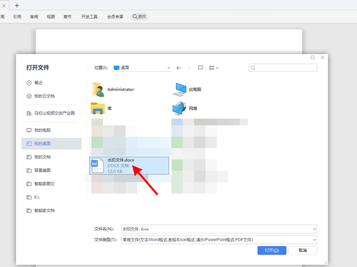Expand the 文件名 filename dropdown
This screenshot has width=357, height=267.
point(314,229)
